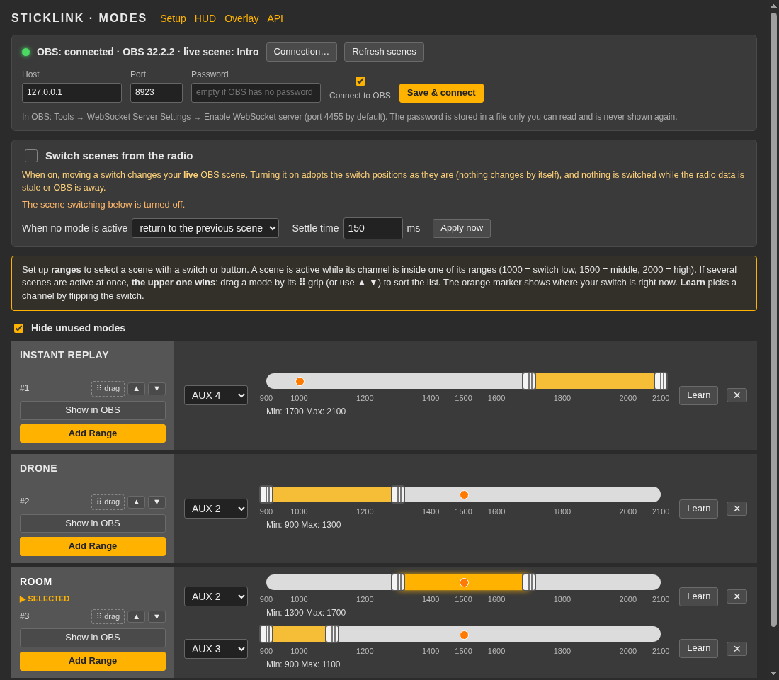
Task: Move Room mode up
Action: click(x=136, y=617)
